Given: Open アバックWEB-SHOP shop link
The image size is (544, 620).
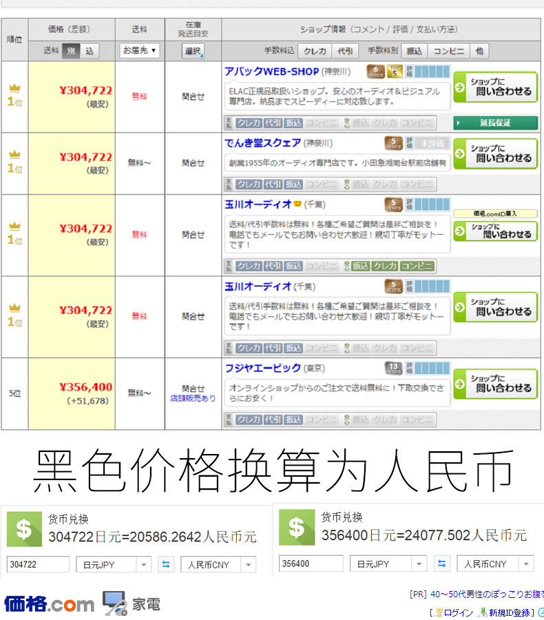Looking at the screenshot, I should coord(271,72).
